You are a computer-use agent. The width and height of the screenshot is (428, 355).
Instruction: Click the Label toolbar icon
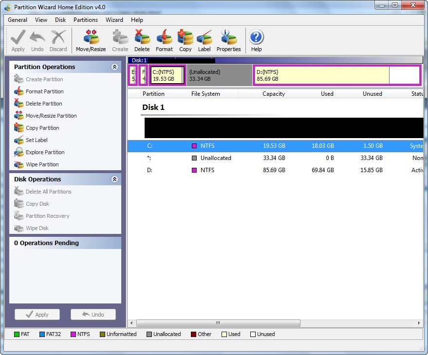point(204,37)
